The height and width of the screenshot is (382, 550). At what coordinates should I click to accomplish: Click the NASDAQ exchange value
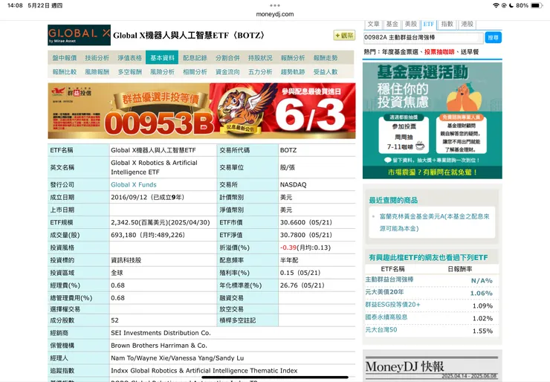(294, 184)
